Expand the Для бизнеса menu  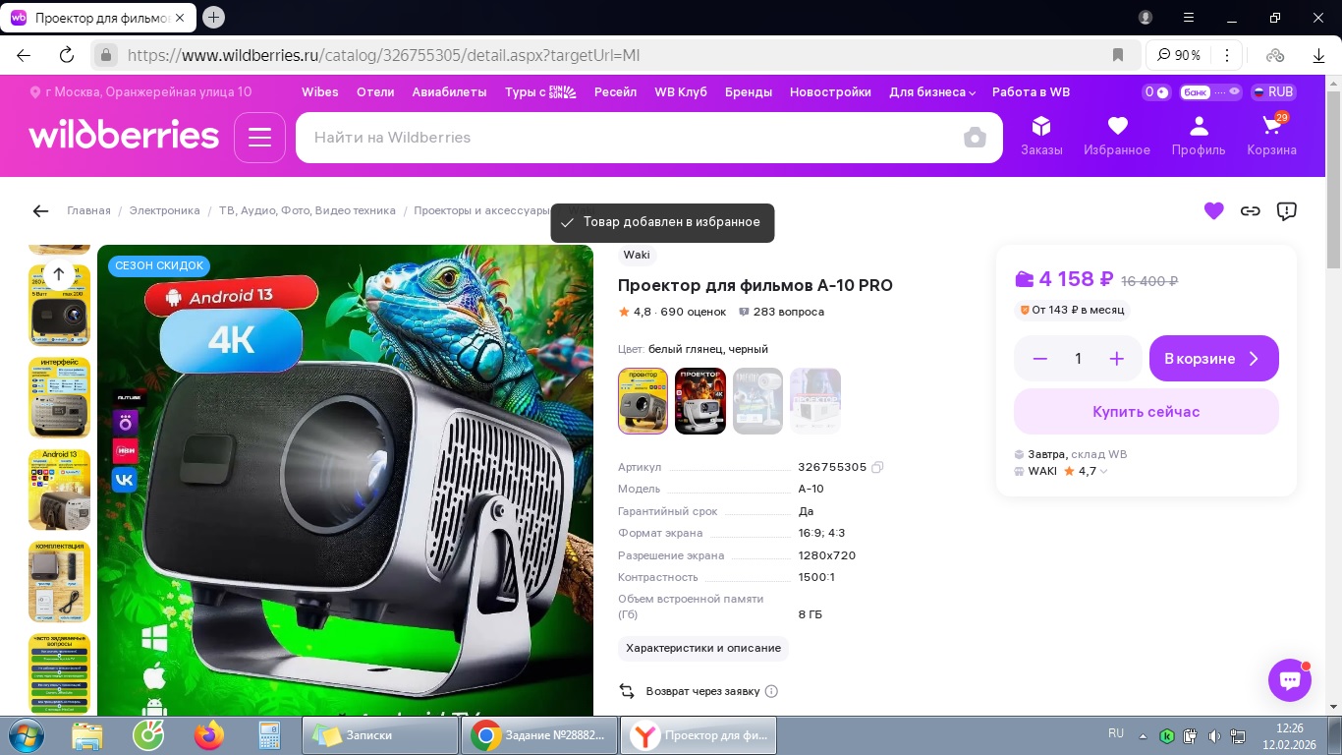coord(932,92)
